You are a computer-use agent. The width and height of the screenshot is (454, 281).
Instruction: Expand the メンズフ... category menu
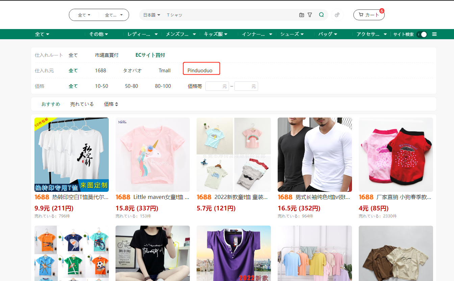tap(181, 34)
